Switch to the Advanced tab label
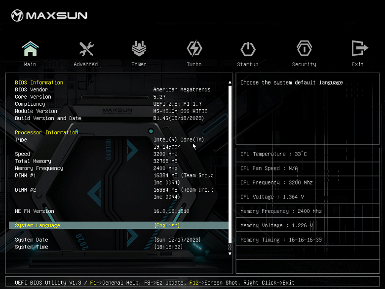Image resolution: width=385 pixels, height=289 pixels. (86, 64)
